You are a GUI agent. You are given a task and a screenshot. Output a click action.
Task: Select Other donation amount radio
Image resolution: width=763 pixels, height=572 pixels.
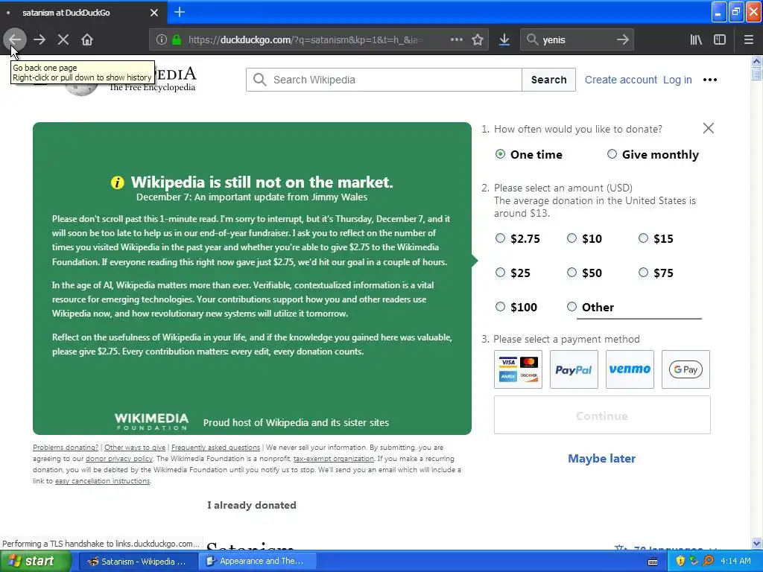(572, 306)
